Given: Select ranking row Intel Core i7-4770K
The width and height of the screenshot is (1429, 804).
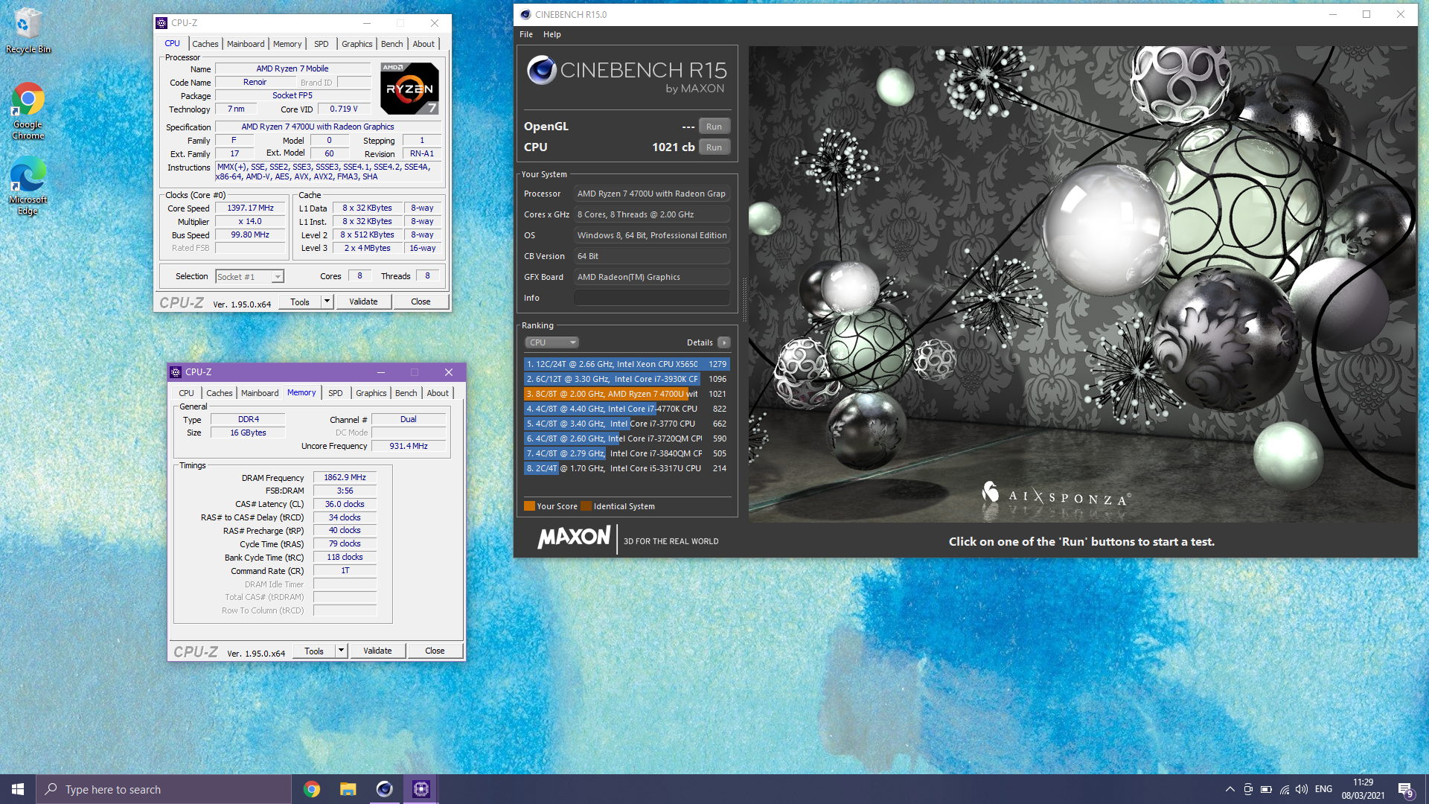Looking at the screenshot, I should tap(627, 409).
